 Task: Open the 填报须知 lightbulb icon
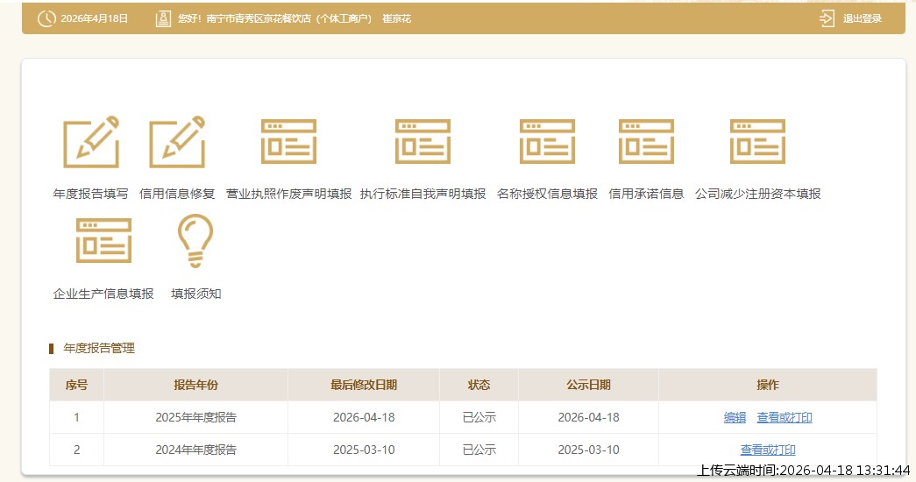click(195, 241)
